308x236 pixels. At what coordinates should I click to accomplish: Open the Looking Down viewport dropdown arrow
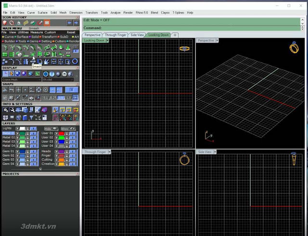107,41
